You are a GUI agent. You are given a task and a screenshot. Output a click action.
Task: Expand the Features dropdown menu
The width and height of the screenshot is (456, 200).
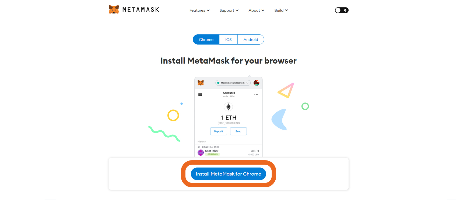[199, 10]
